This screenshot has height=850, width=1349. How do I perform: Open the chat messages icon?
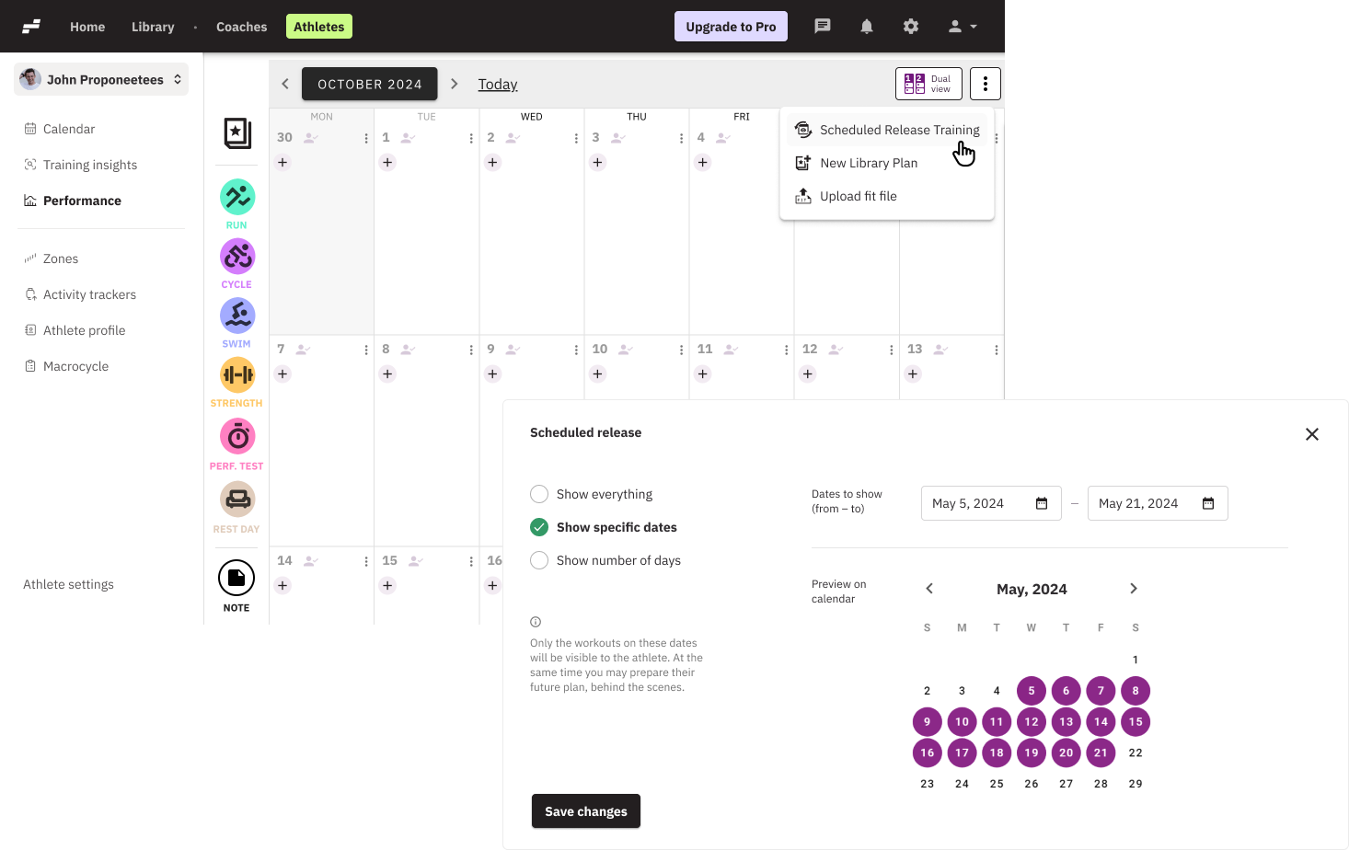(822, 27)
